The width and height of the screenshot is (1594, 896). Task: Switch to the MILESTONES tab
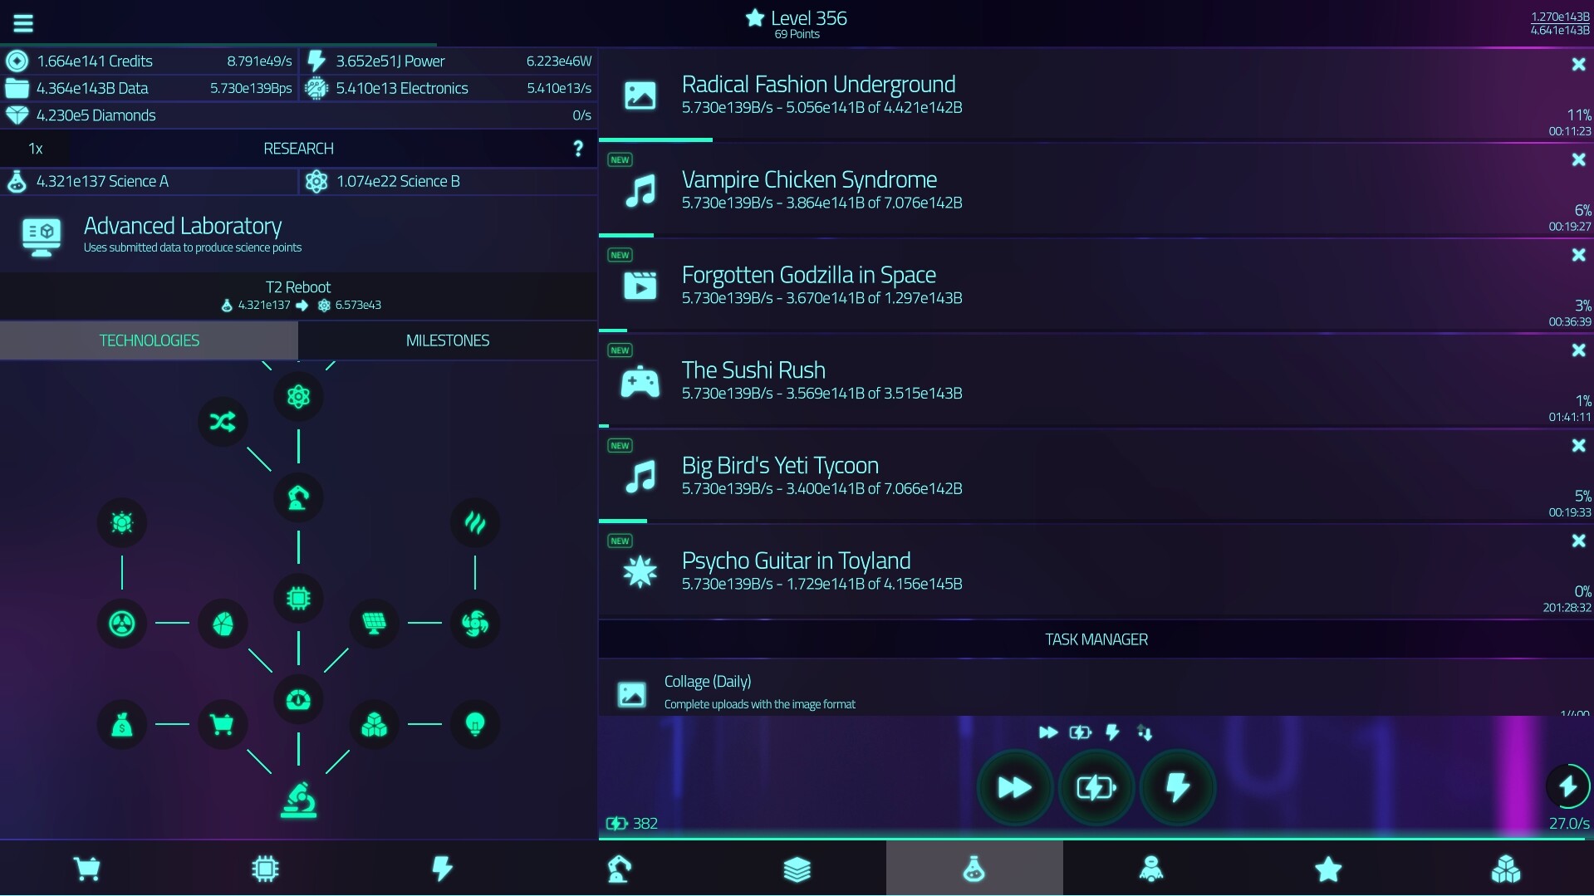(447, 340)
